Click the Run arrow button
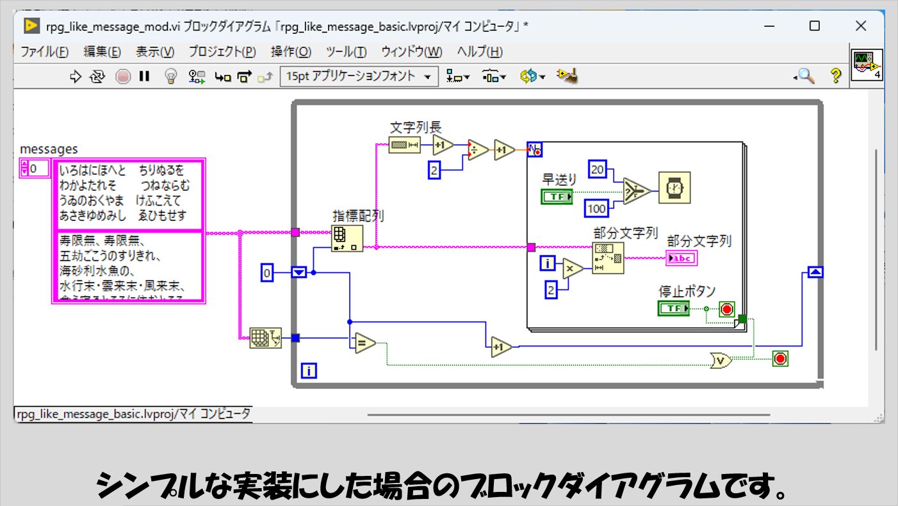The image size is (898, 506). coord(76,77)
